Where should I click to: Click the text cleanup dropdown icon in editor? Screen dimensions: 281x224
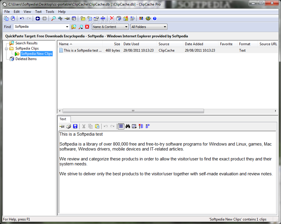coord(134,126)
